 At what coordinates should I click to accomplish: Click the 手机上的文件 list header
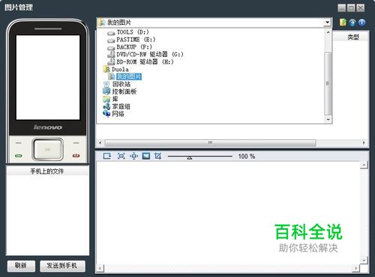pos(47,171)
